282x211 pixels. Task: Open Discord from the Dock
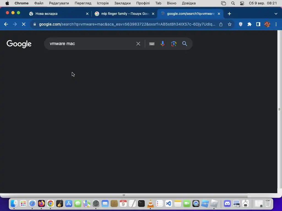coord(227,204)
